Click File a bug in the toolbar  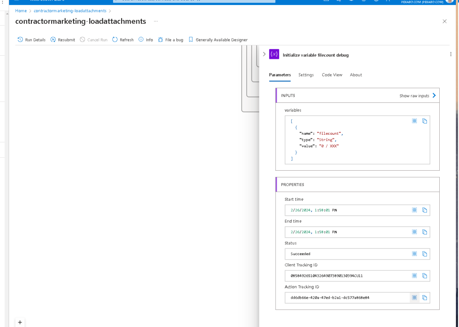click(x=170, y=40)
